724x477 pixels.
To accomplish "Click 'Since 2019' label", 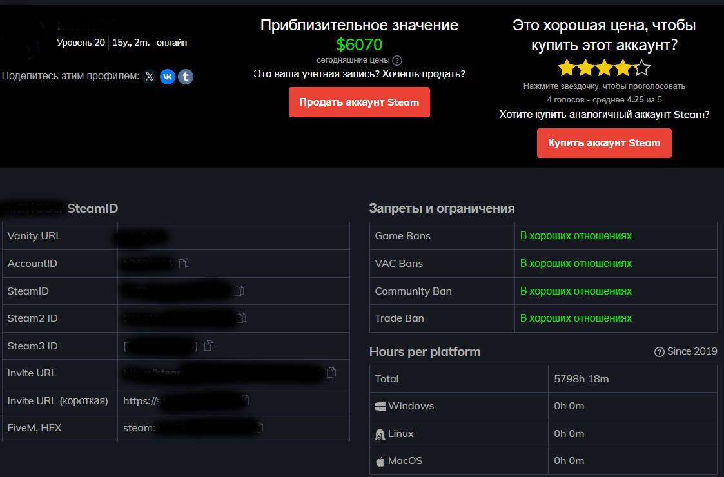I will point(692,351).
